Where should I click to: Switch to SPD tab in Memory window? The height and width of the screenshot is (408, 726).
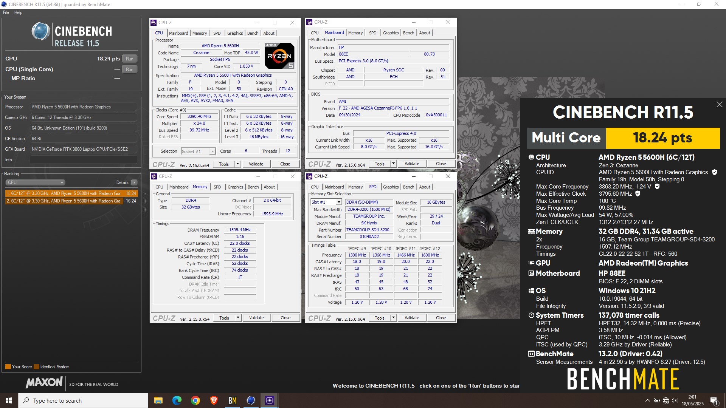coord(217,187)
